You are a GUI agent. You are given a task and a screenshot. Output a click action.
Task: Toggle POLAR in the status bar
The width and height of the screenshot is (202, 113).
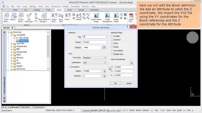pyautogui.click(x=132, y=110)
